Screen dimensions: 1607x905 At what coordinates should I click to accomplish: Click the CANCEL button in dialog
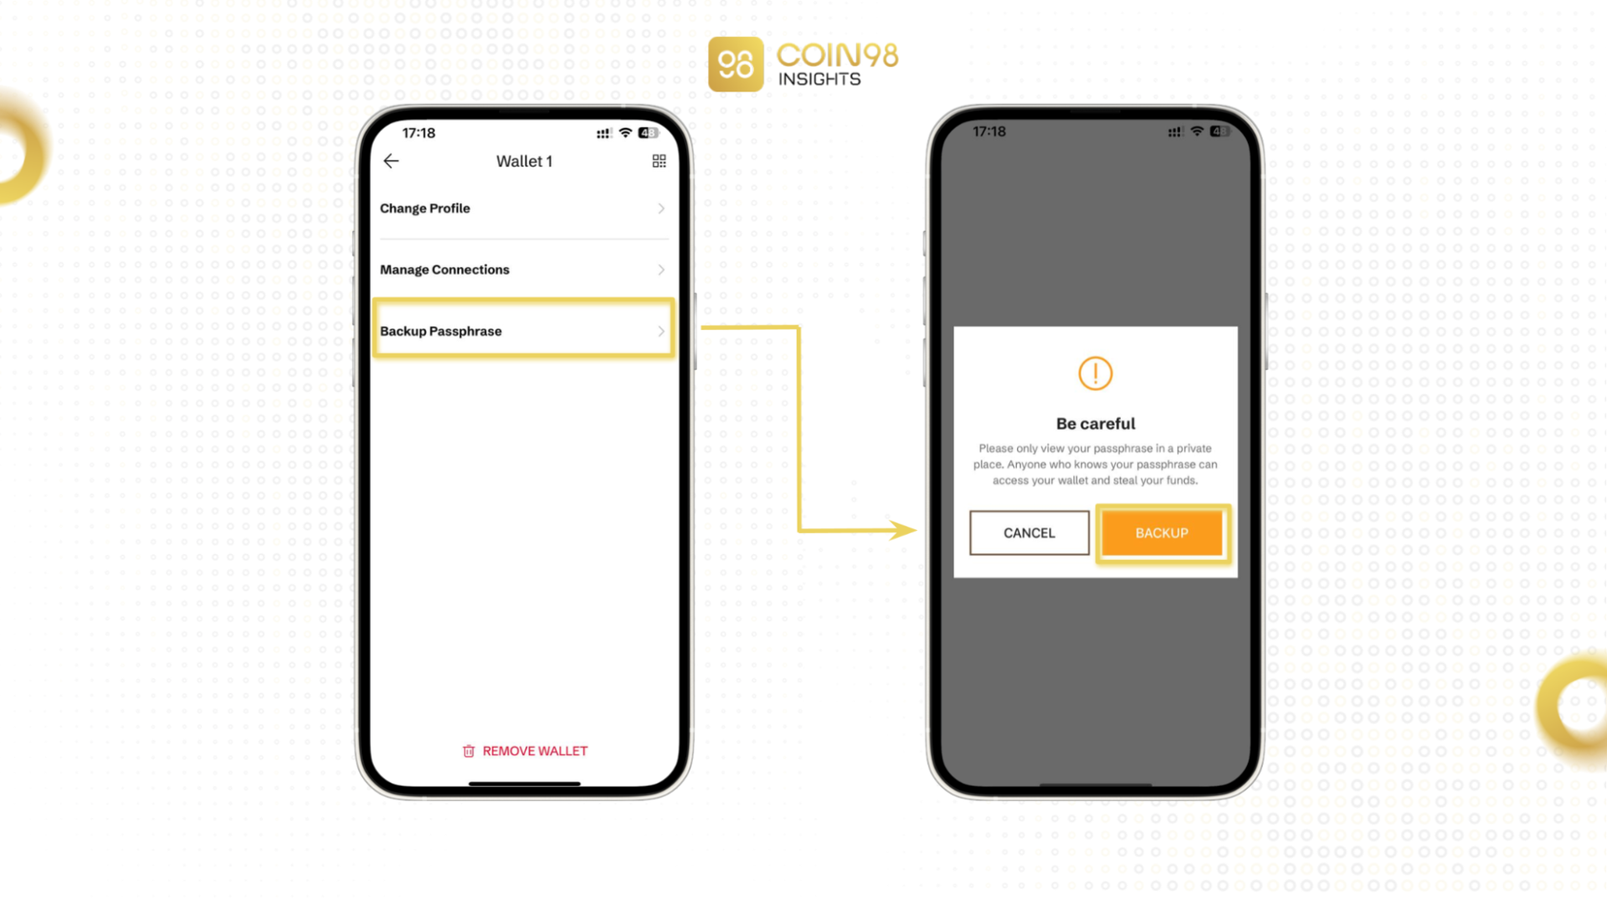1029,532
